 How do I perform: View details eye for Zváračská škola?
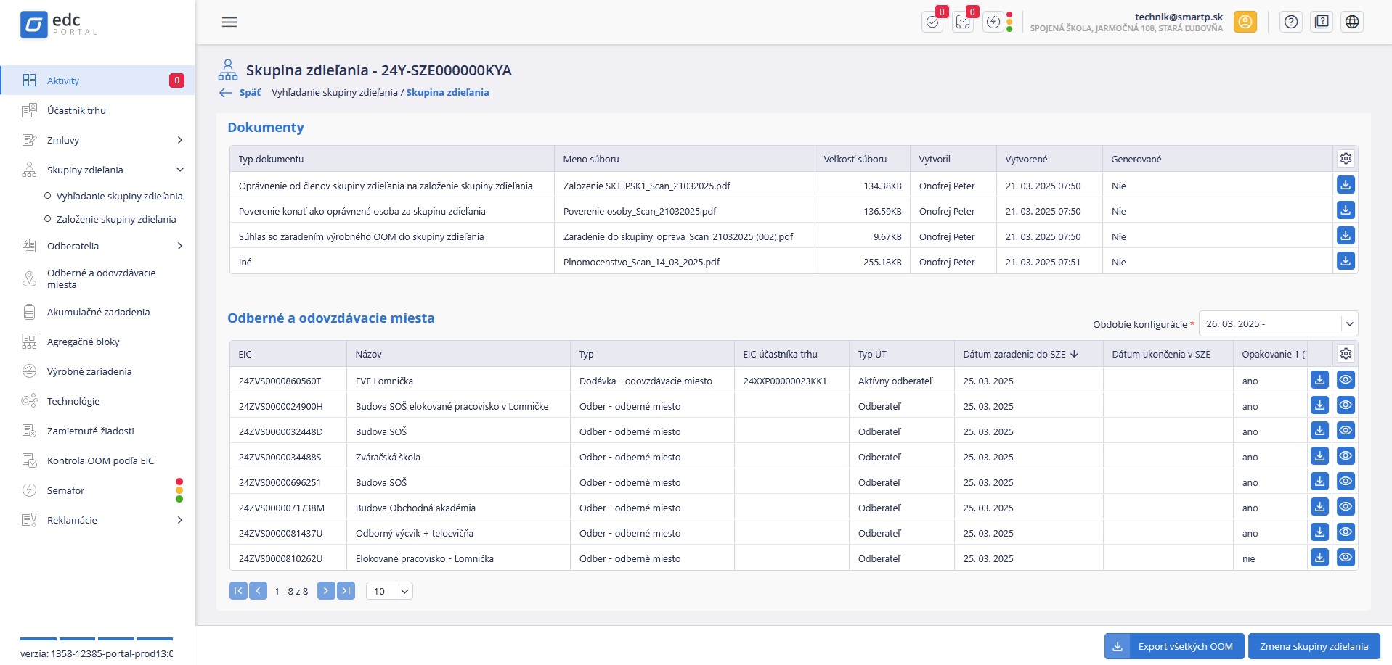[1346, 456]
